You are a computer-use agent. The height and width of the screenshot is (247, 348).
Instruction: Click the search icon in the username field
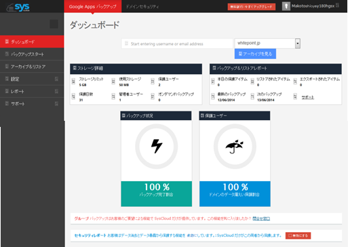click(127, 43)
